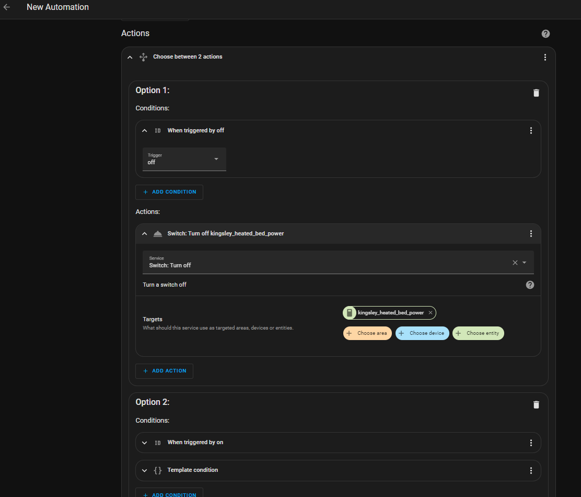Viewport: 581px width, 497px height.
Task: Click the back arrow beside New Automation
Action: (x=8, y=7)
